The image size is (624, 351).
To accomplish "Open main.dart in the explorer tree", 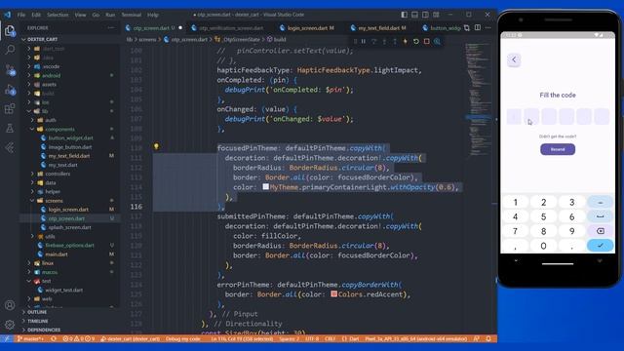I will [x=57, y=254].
